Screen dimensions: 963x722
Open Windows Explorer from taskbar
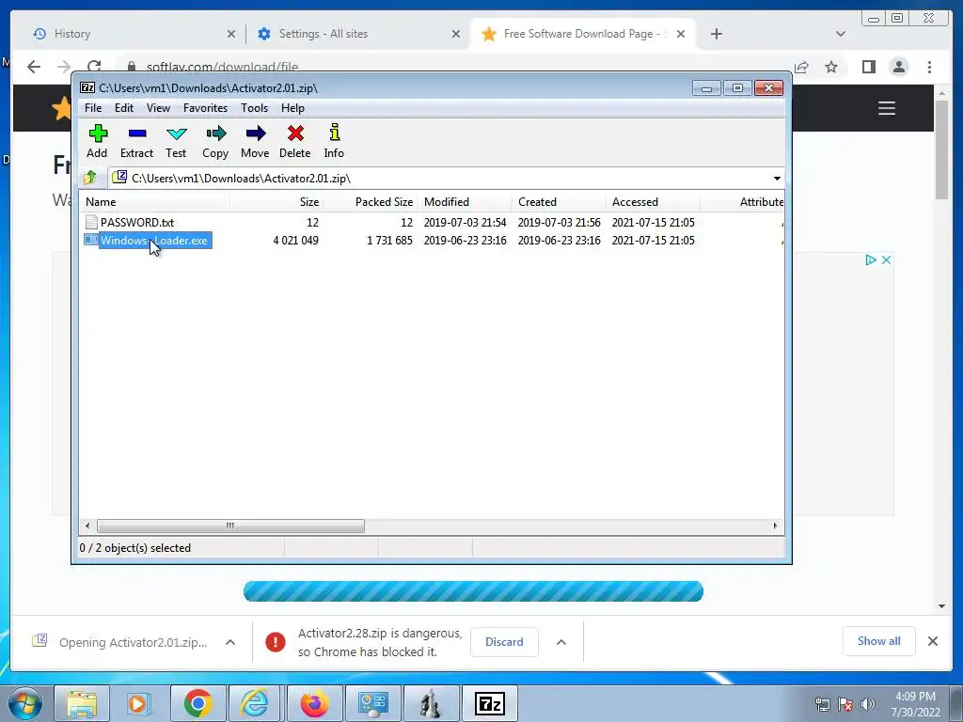[83, 703]
